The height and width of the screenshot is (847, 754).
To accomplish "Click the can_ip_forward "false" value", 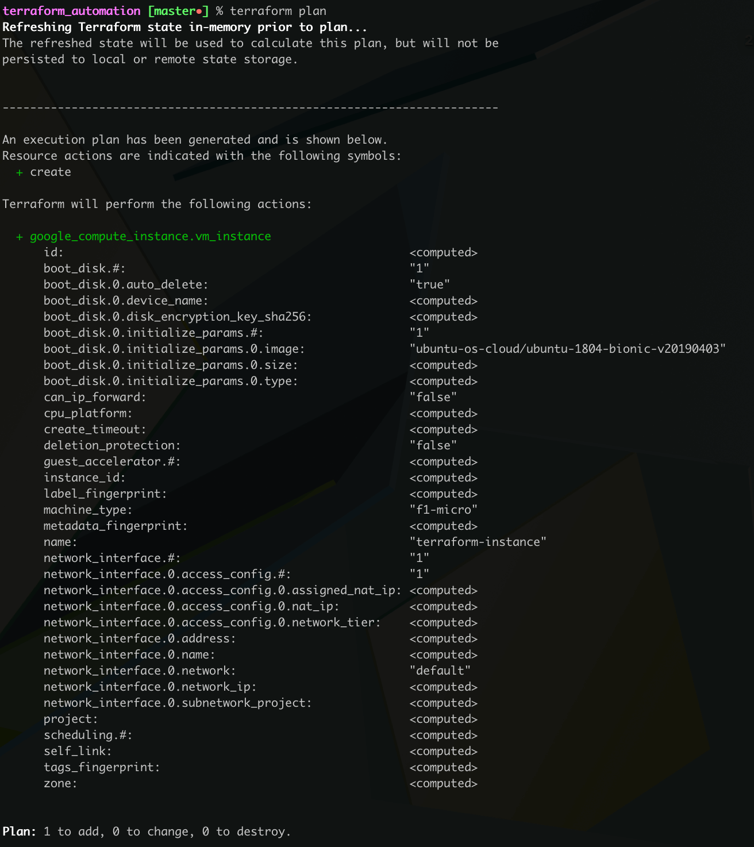I will [x=433, y=397].
